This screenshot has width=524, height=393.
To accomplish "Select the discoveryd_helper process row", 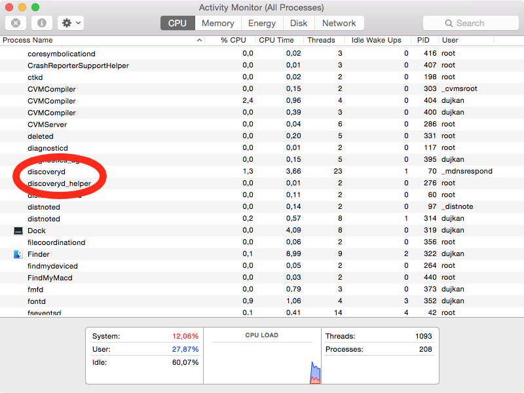I will click(x=262, y=183).
